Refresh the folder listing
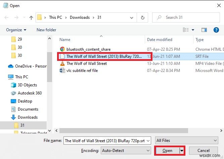224x159 pixels. click(142, 17)
